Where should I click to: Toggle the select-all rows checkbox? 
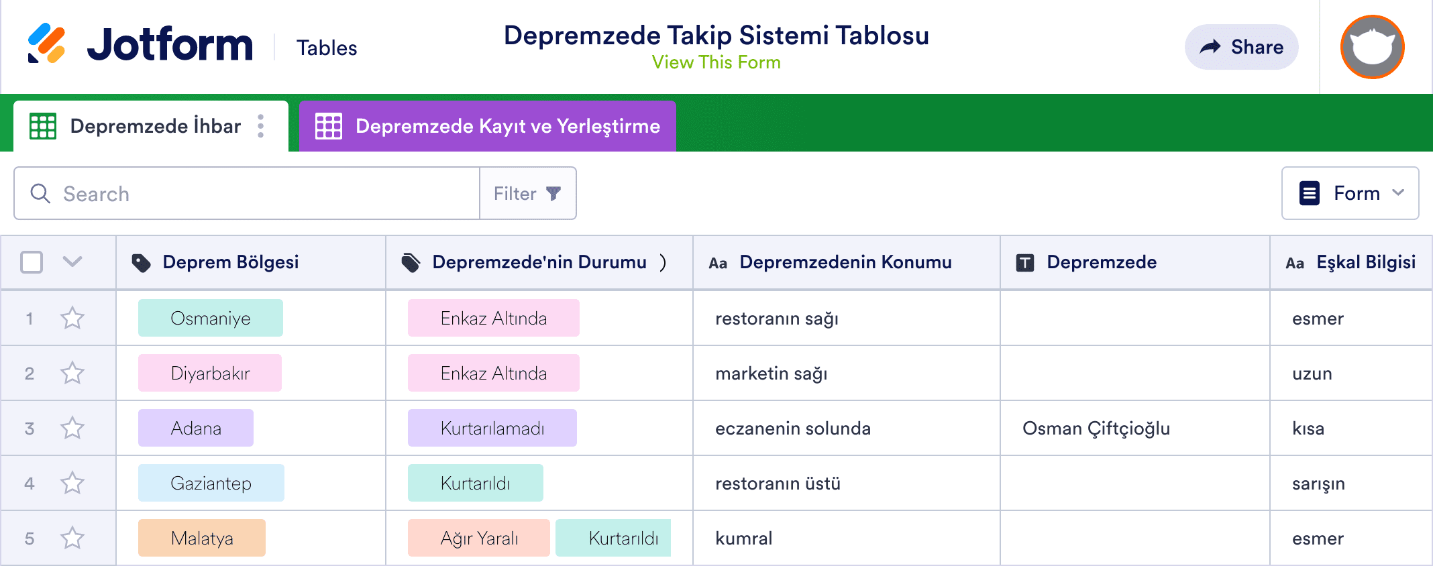[32, 262]
